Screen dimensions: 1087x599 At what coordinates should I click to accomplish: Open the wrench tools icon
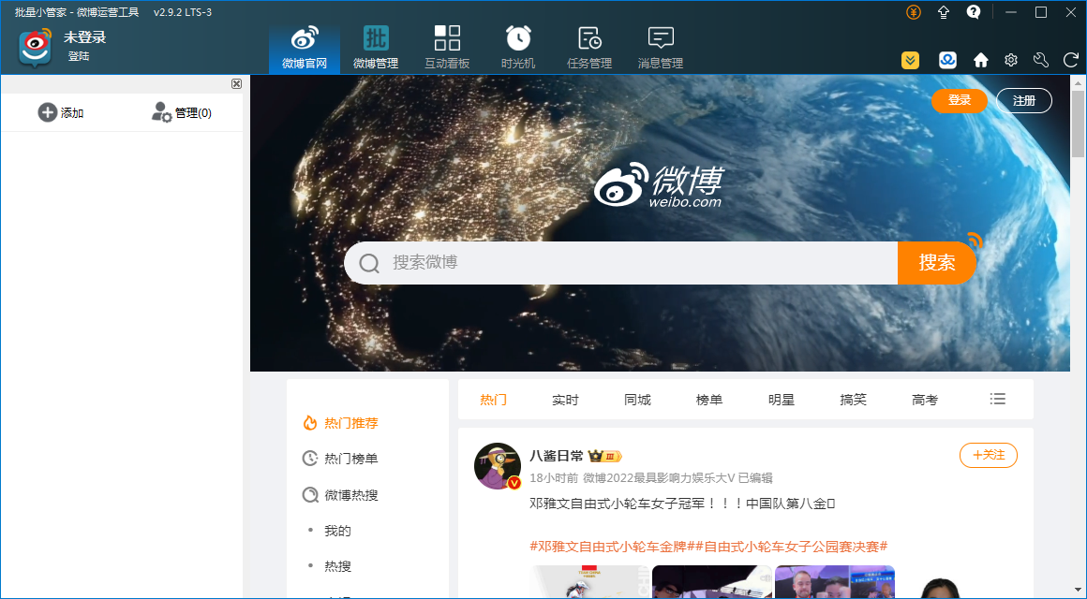1040,60
